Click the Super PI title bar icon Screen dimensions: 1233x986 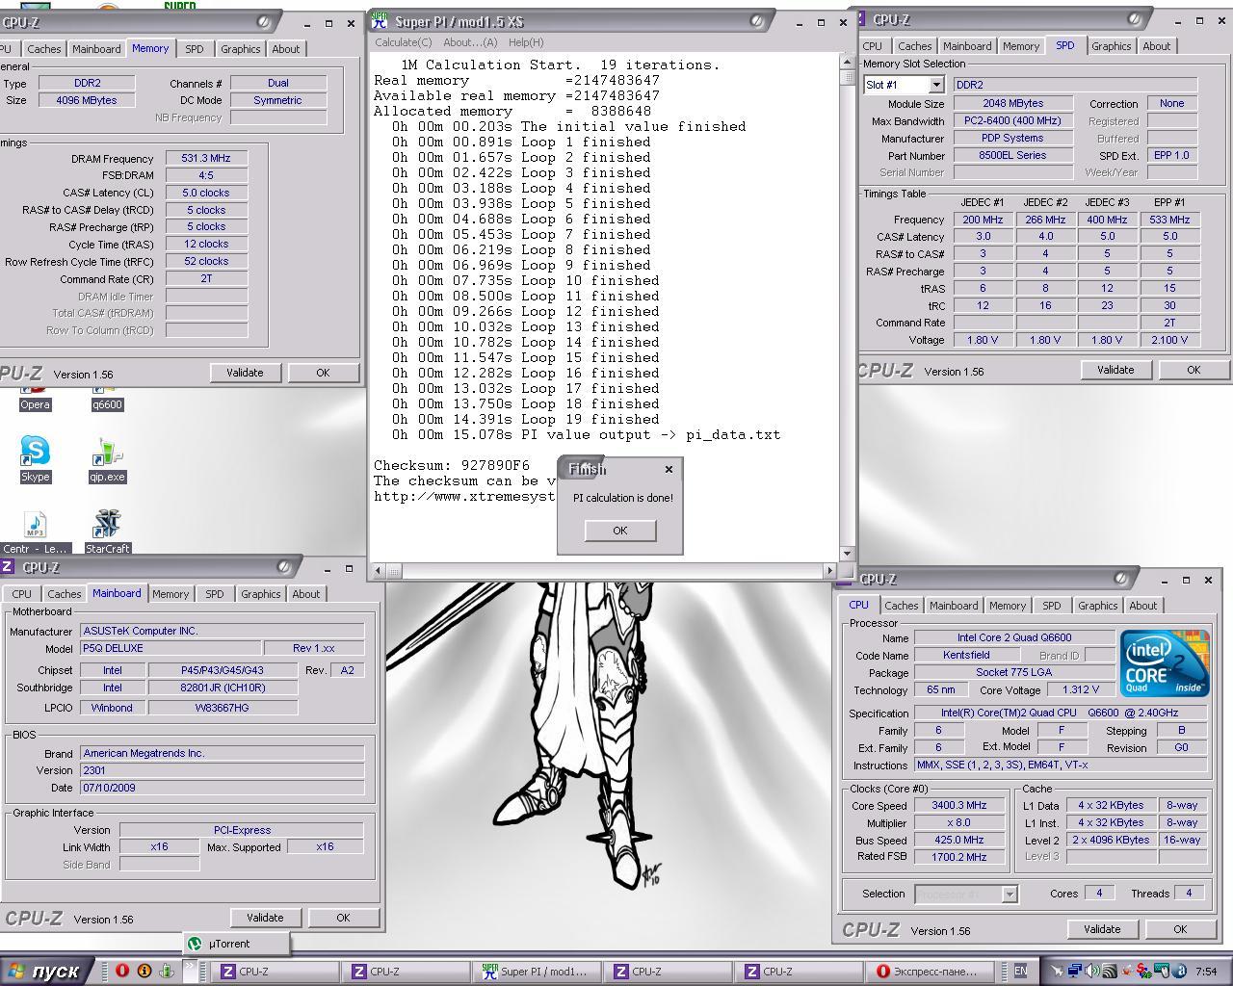tap(380, 21)
